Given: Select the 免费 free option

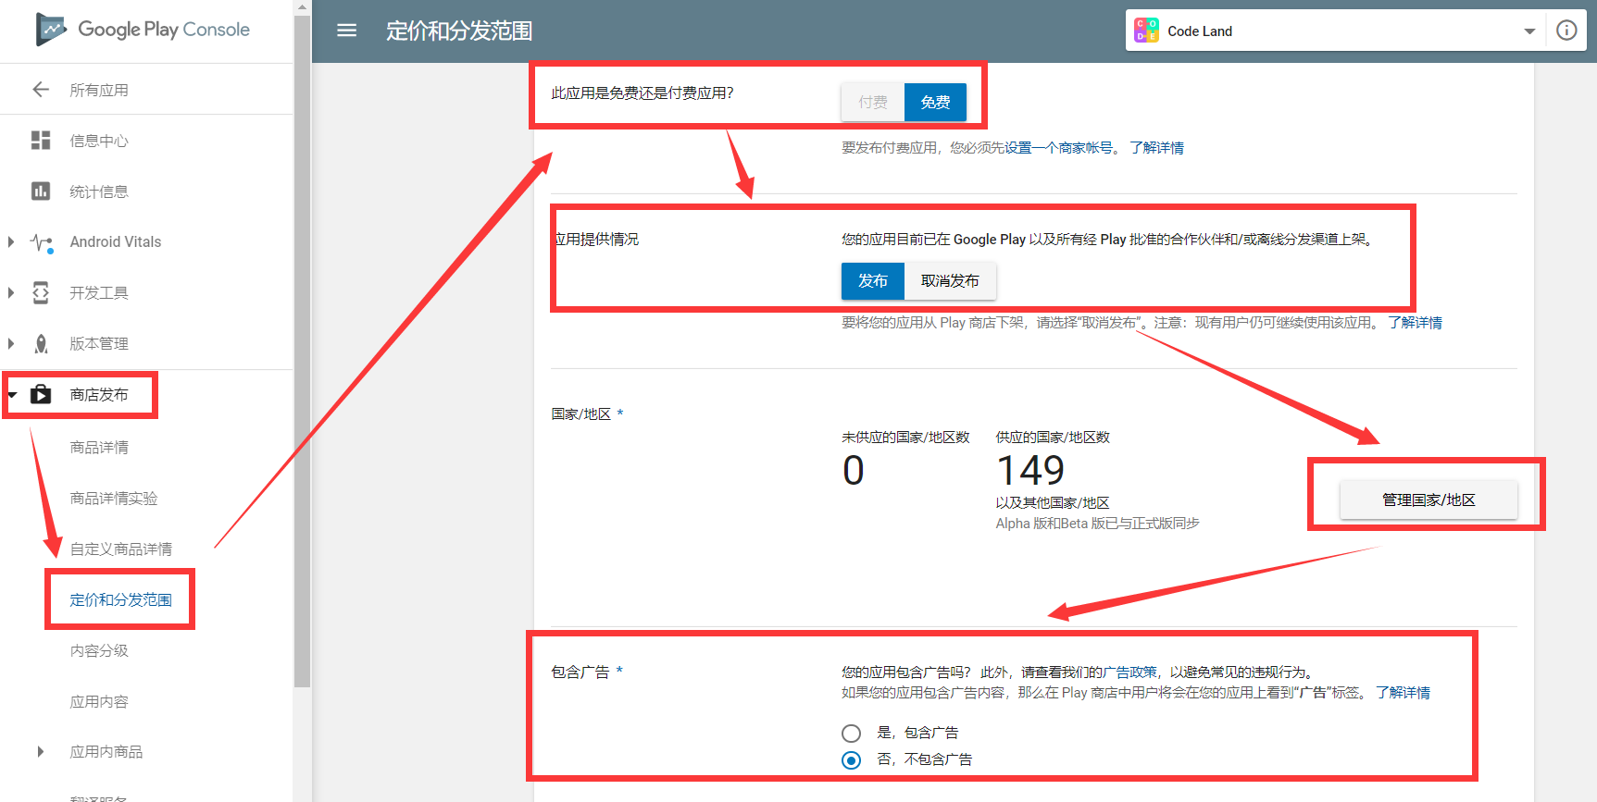Looking at the screenshot, I should pyautogui.click(x=935, y=102).
